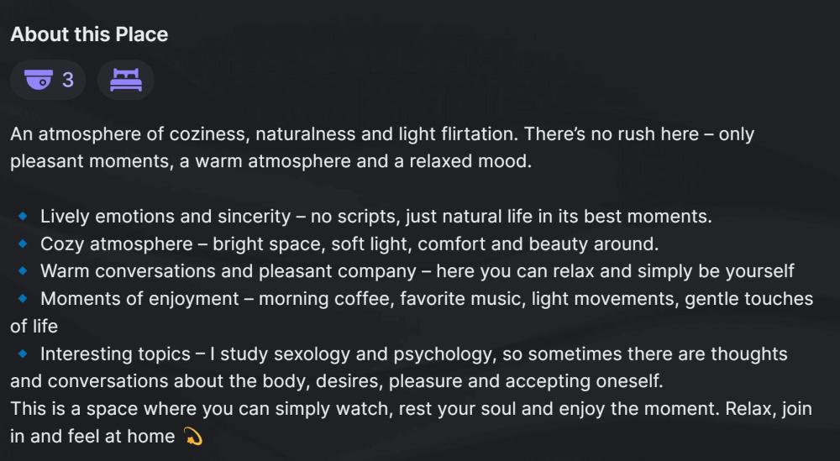
Task: Click the diamond bullet before Moments of enjoyment
Action: (24, 298)
